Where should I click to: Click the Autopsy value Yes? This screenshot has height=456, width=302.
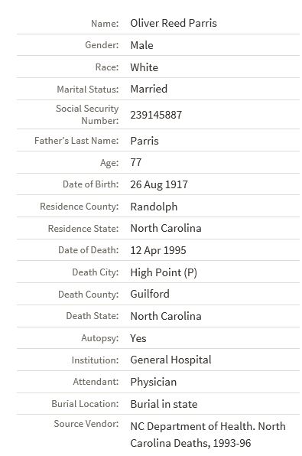click(138, 338)
